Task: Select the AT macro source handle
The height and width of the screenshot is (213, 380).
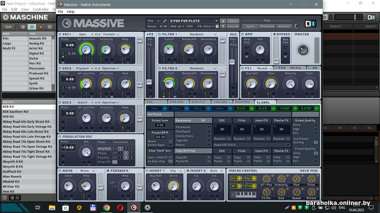Action: (x=236, y=186)
